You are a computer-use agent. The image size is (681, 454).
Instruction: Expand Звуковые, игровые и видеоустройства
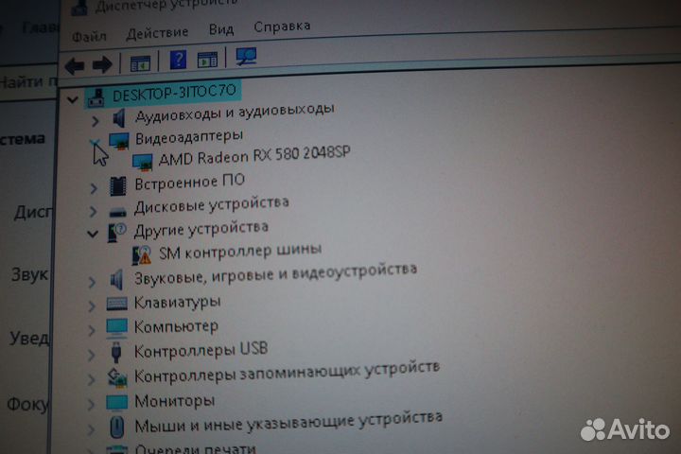click(92, 283)
